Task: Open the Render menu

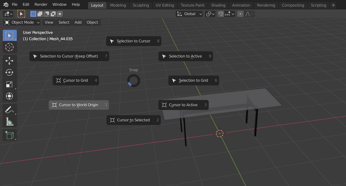Action: click(41, 5)
